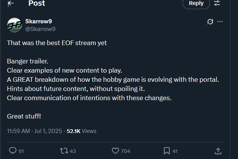
Task: Share the post using the upload arrow icon
Action: point(218,151)
